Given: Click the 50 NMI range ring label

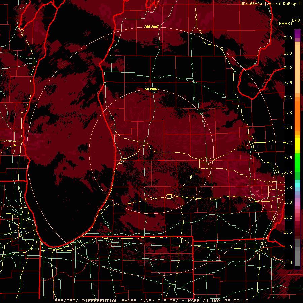Looking at the screenshot, I should 151,89.
